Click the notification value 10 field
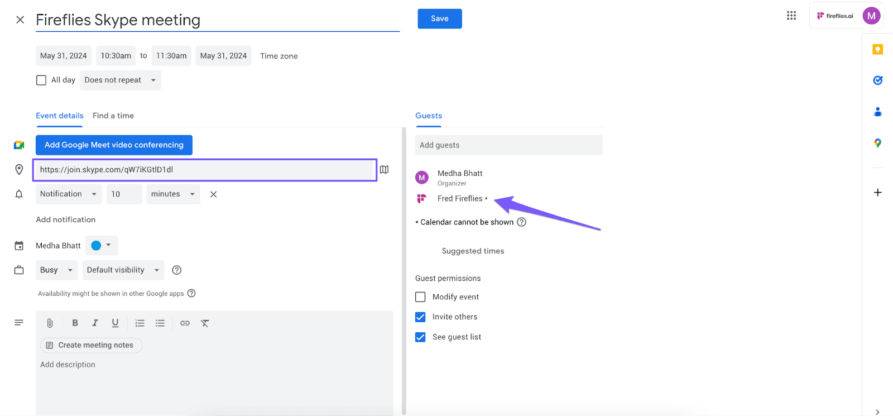Viewport: 893px width, 416px height. (x=124, y=194)
